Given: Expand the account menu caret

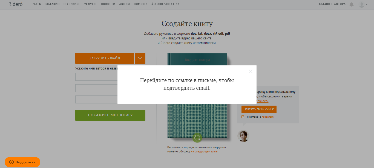Looking at the screenshot, I should (367, 4).
